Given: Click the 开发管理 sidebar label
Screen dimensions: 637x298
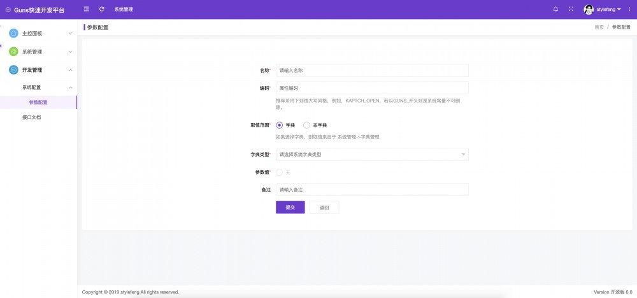Looking at the screenshot, I should pos(32,70).
